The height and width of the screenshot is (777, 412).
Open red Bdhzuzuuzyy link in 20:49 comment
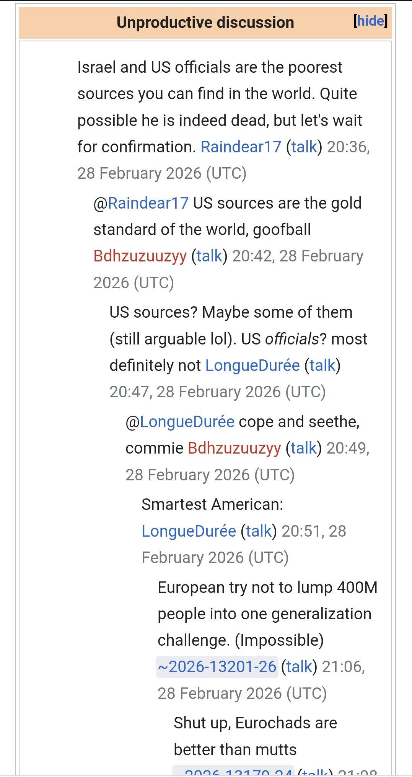tap(234, 448)
